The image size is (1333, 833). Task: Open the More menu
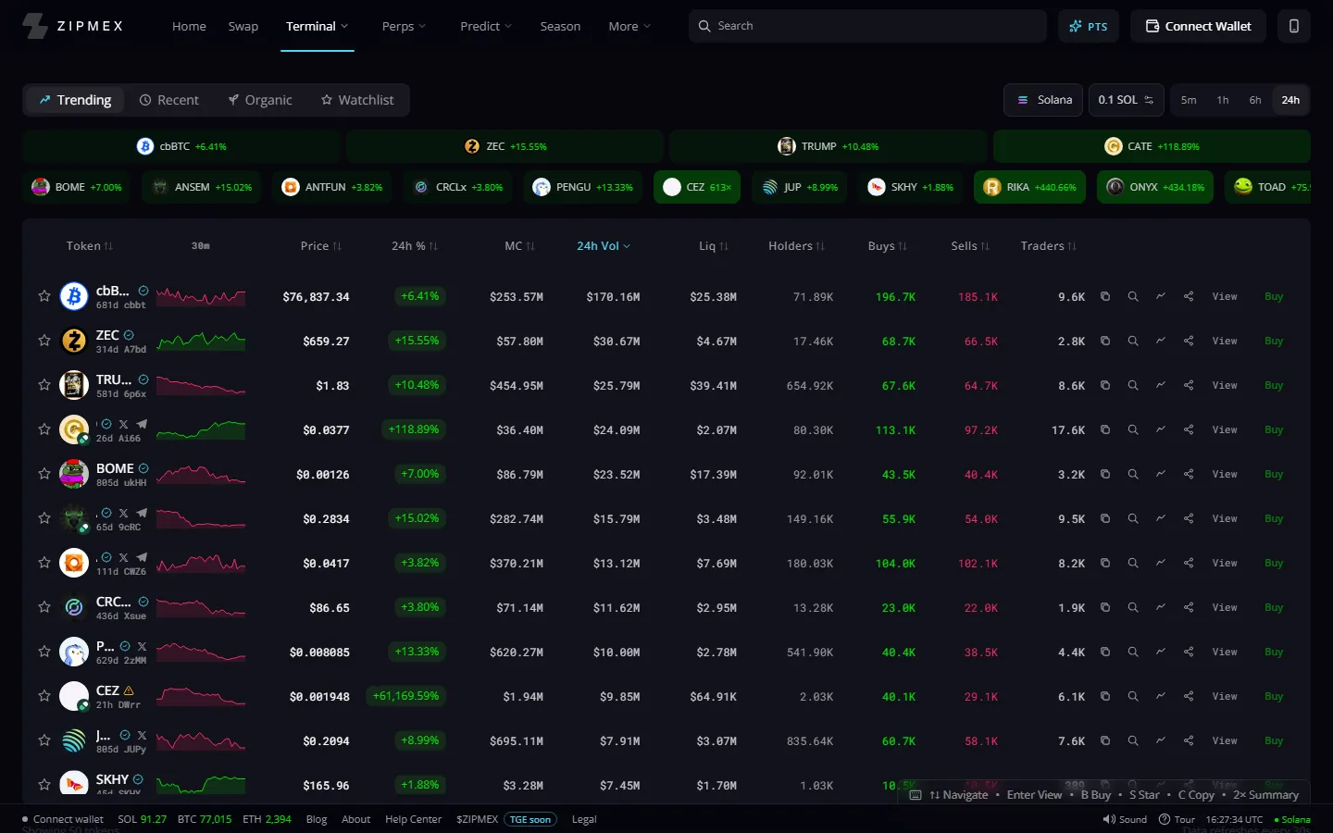click(629, 26)
